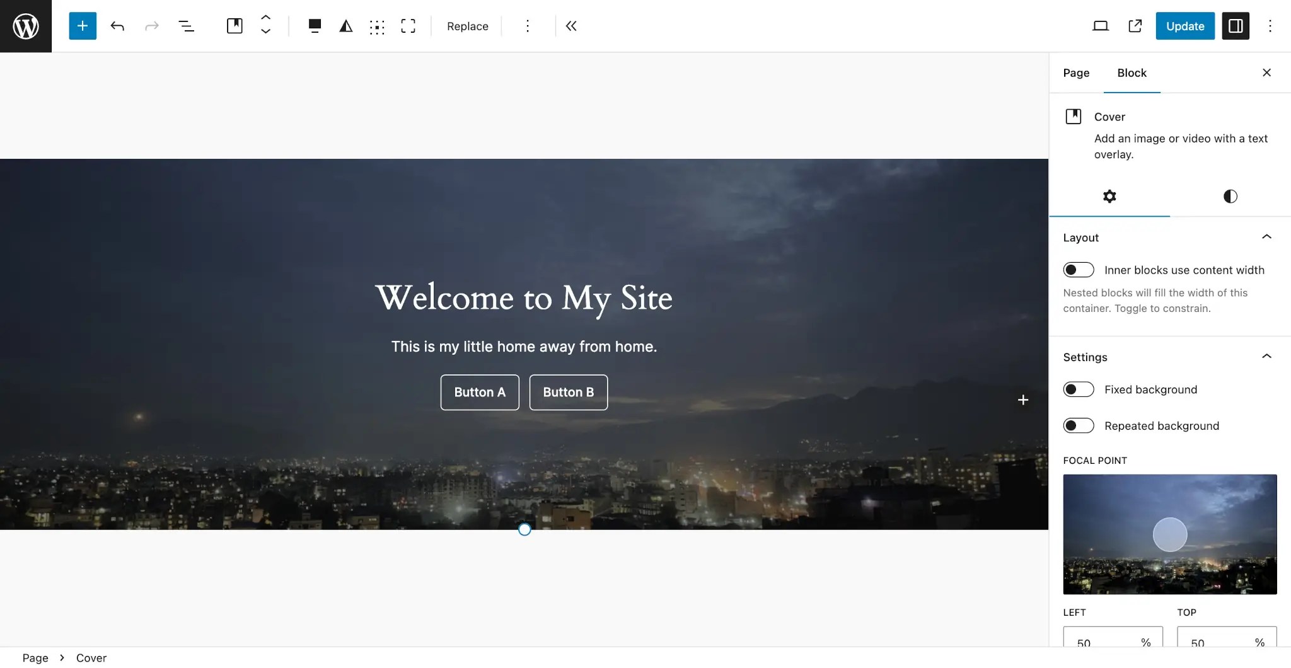
Task: Collapse the Layout section
Action: [1267, 236]
